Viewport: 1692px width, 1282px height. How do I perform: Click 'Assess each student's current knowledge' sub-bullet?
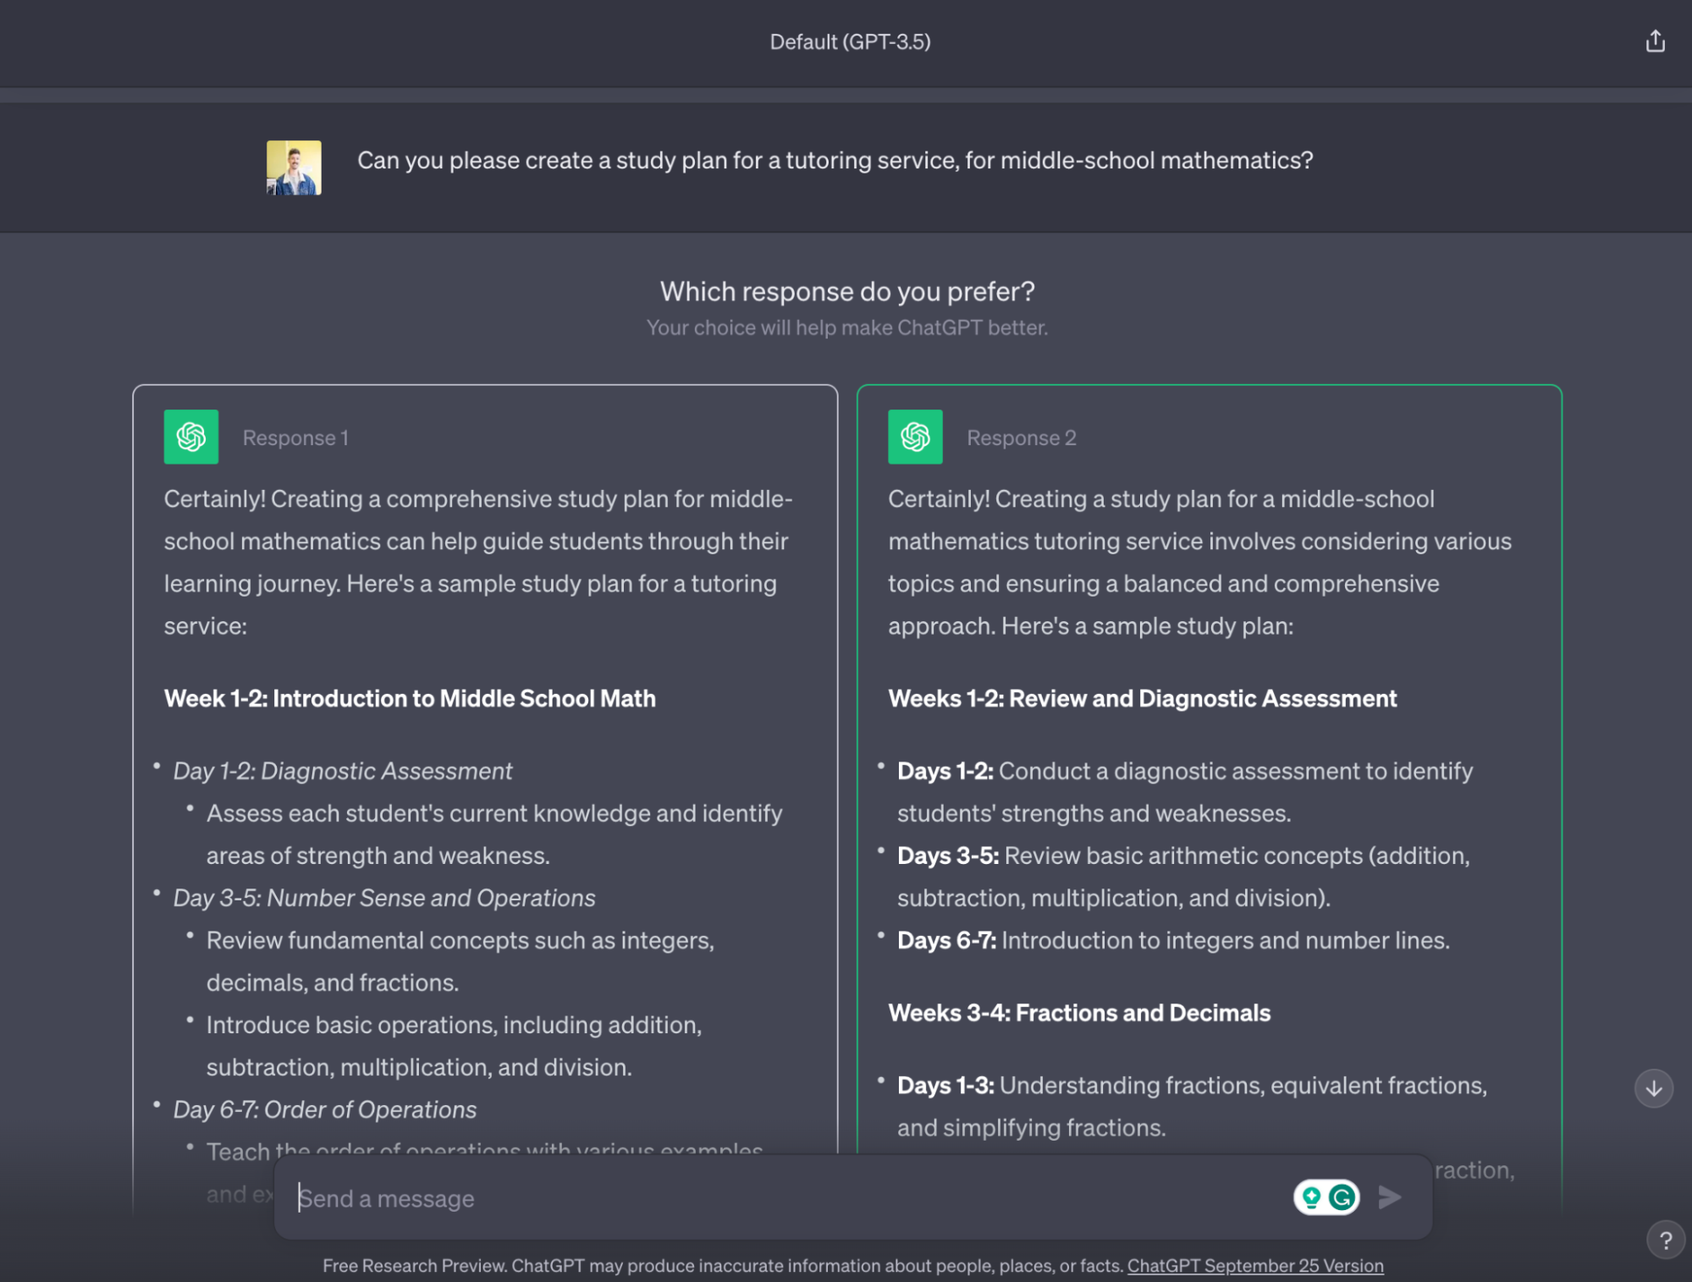coord(494,834)
